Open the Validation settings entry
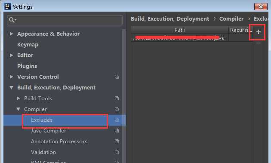Viewport: 271px width, 163px height. [43, 152]
